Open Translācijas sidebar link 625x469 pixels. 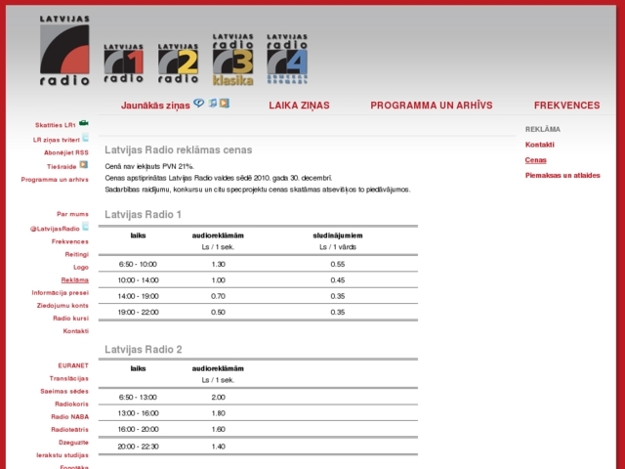69,378
